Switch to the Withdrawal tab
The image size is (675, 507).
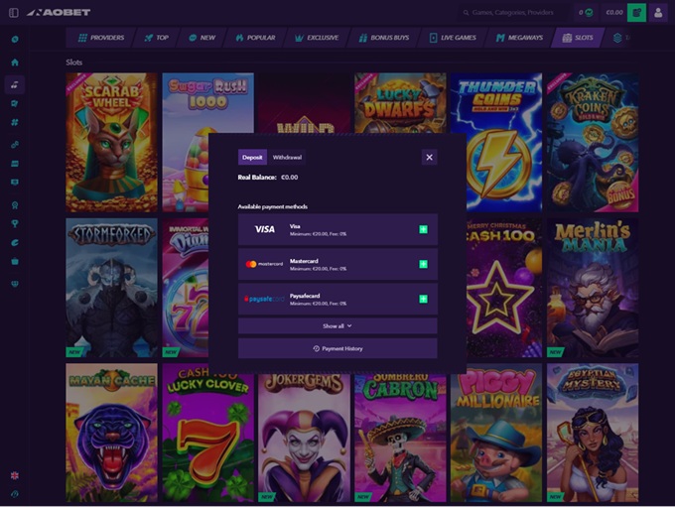287,157
